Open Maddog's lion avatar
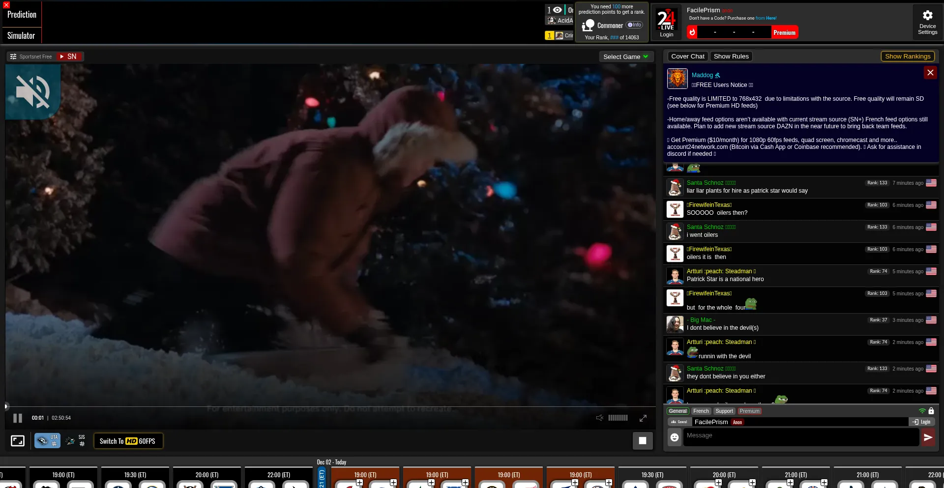The height and width of the screenshot is (488, 944). click(677, 79)
